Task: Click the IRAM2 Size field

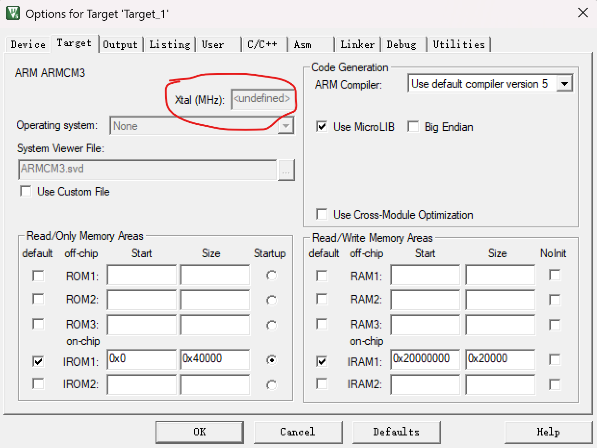Action: tap(500, 384)
